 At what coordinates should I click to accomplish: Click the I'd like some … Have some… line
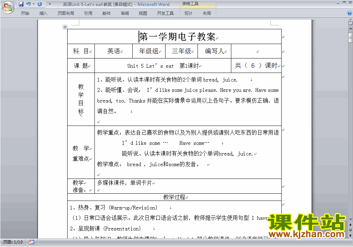[165, 143]
